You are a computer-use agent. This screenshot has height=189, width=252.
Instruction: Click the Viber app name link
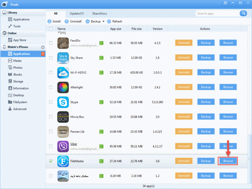tap(74, 144)
